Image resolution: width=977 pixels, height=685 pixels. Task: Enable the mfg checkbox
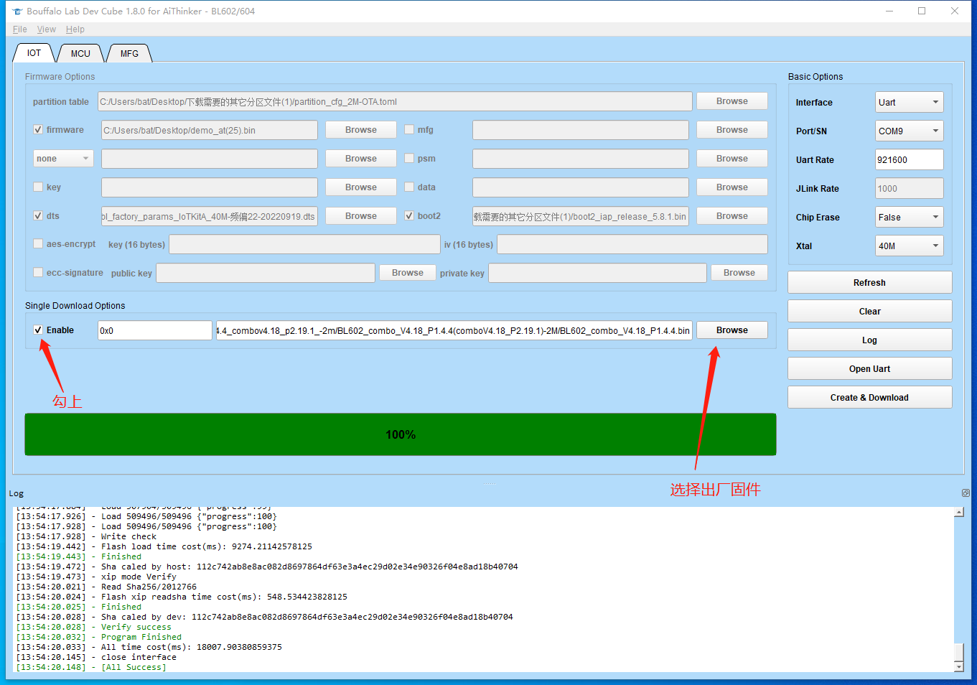coord(409,130)
